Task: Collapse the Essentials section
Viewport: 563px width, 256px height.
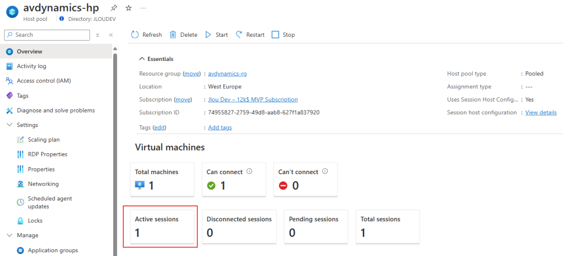Action: click(x=156, y=59)
